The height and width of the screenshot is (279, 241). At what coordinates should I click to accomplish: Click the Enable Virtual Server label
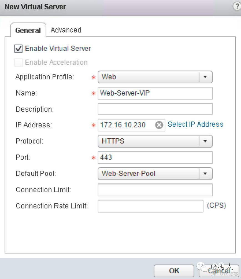click(58, 49)
